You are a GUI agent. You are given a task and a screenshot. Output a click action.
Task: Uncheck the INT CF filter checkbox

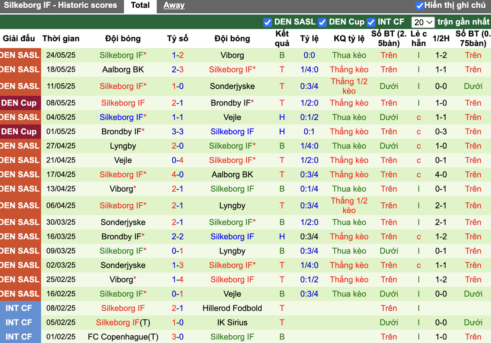click(x=371, y=22)
